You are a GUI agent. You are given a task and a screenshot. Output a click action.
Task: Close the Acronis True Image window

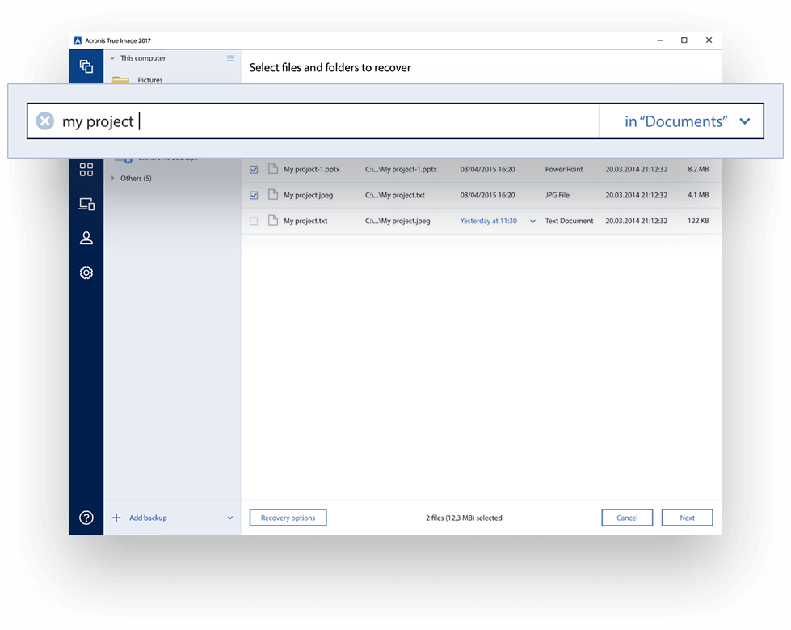point(709,40)
